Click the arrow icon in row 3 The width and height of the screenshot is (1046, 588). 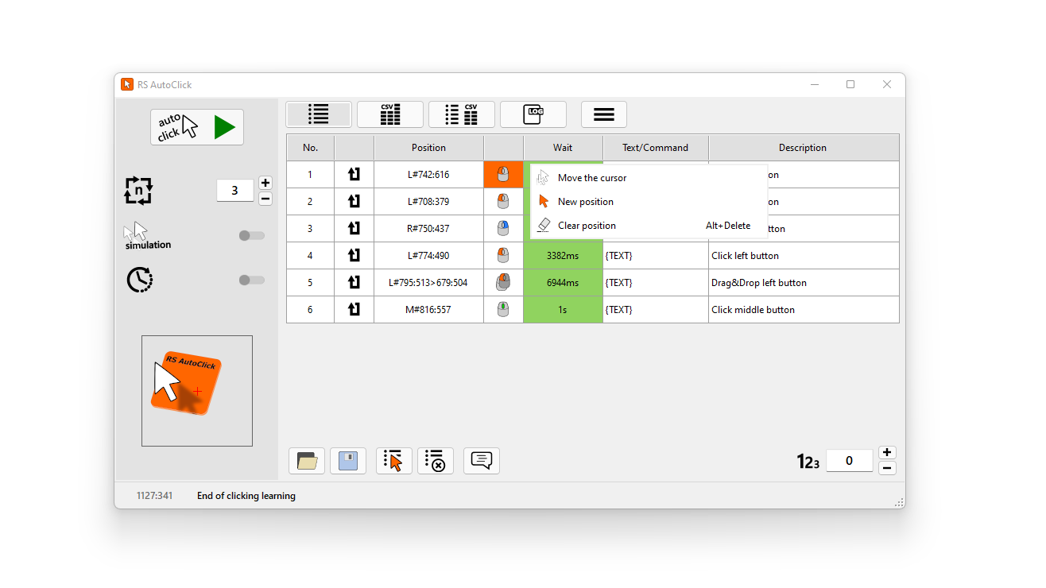tap(354, 229)
